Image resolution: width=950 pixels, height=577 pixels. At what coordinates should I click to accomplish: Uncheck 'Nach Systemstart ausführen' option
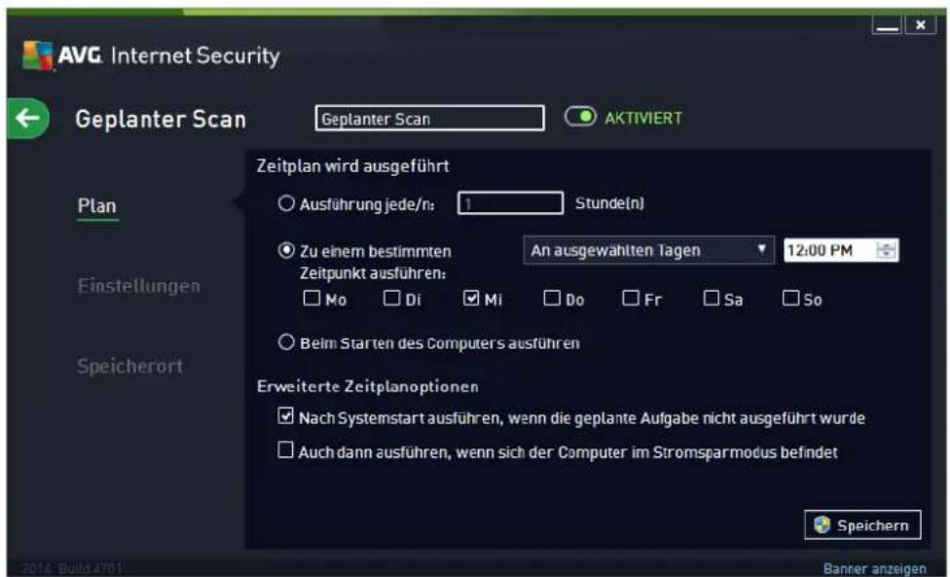(x=285, y=415)
